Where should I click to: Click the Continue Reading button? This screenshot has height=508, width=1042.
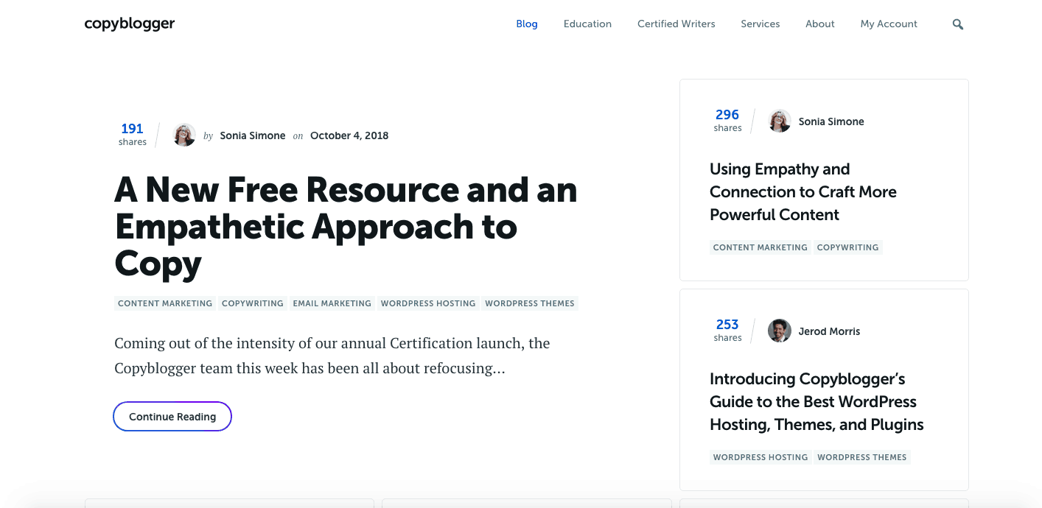coord(172,416)
